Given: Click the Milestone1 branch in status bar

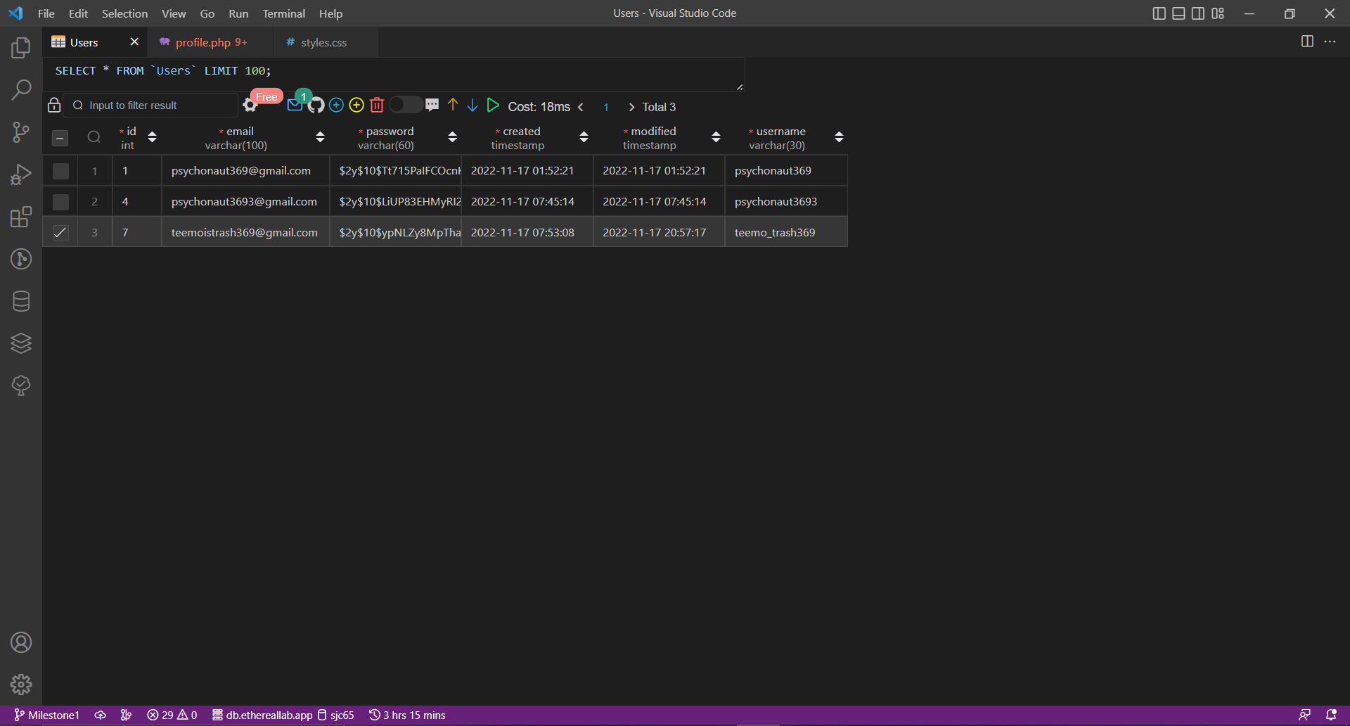Looking at the screenshot, I should coord(46,715).
